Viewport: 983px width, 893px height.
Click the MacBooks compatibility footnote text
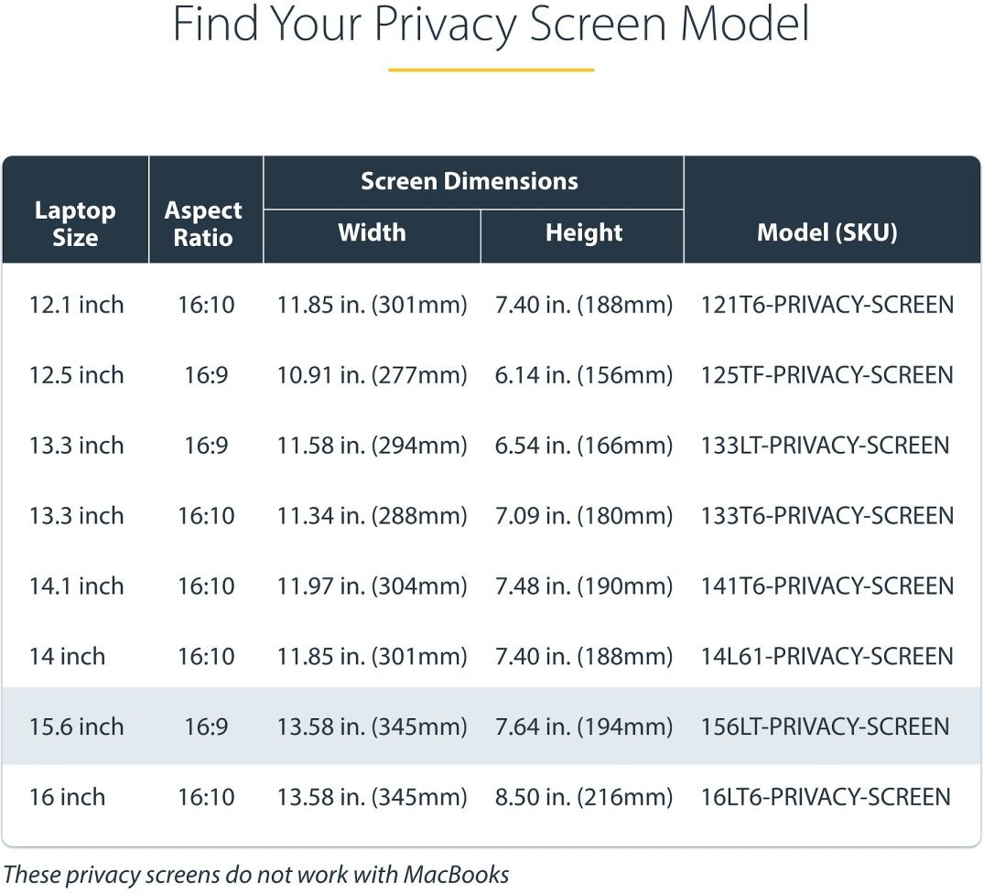coord(257,875)
